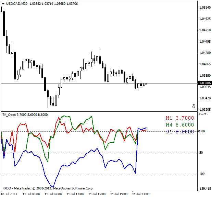
Task: Select the 1.04065 price scale label
Action: pos(205,64)
